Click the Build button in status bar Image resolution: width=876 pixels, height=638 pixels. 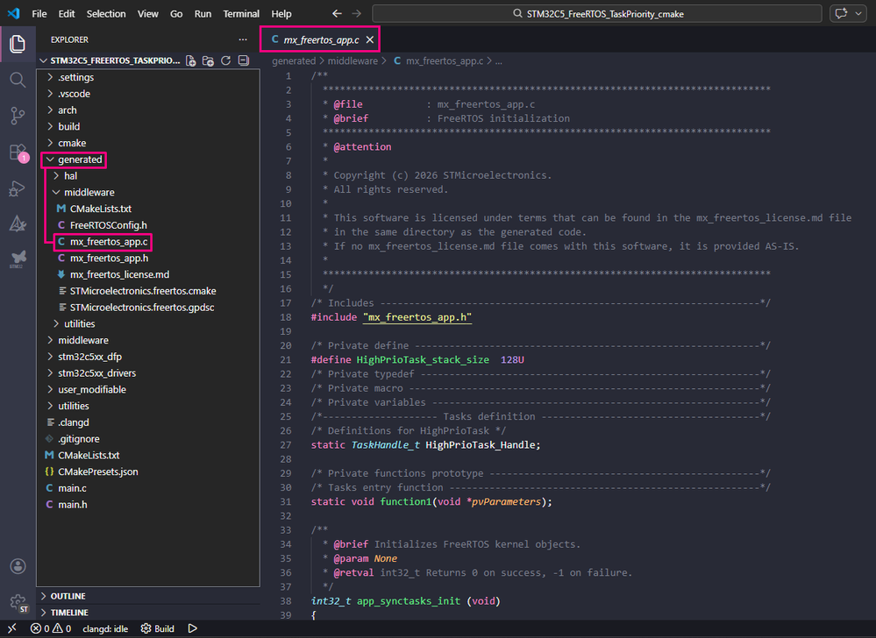point(158,628)
